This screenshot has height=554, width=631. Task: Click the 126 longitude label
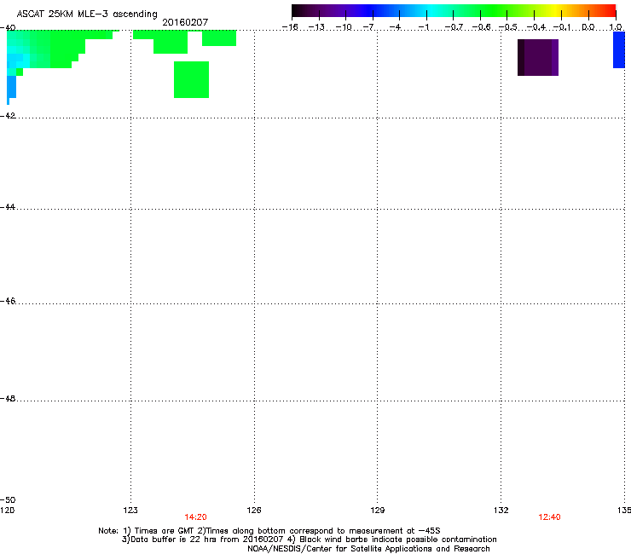(x=254, y=511)
